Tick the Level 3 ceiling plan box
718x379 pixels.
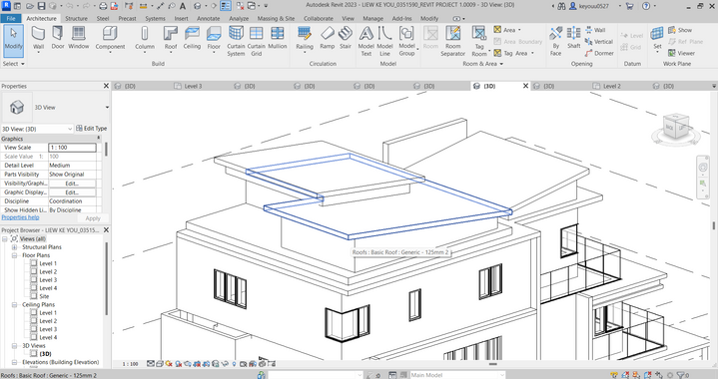(x=33, y=329)
